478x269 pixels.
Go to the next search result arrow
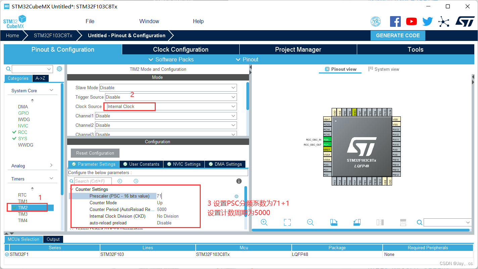click(136, 181)
